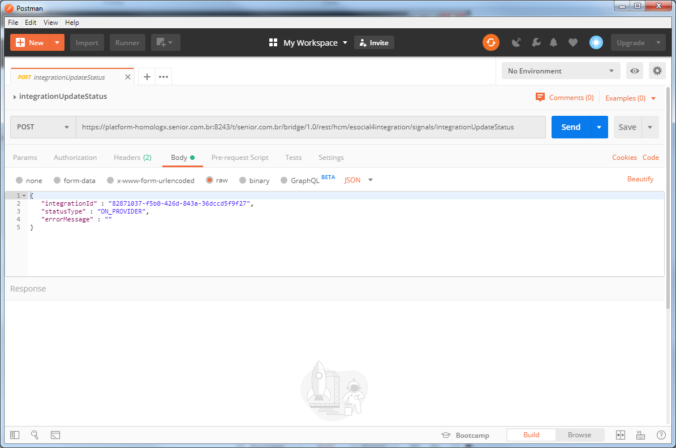The width and height of the screenshot is (676, 448).
Task: Select x-www-form-urlencoded body type
Action: click(x=110, y=180)
